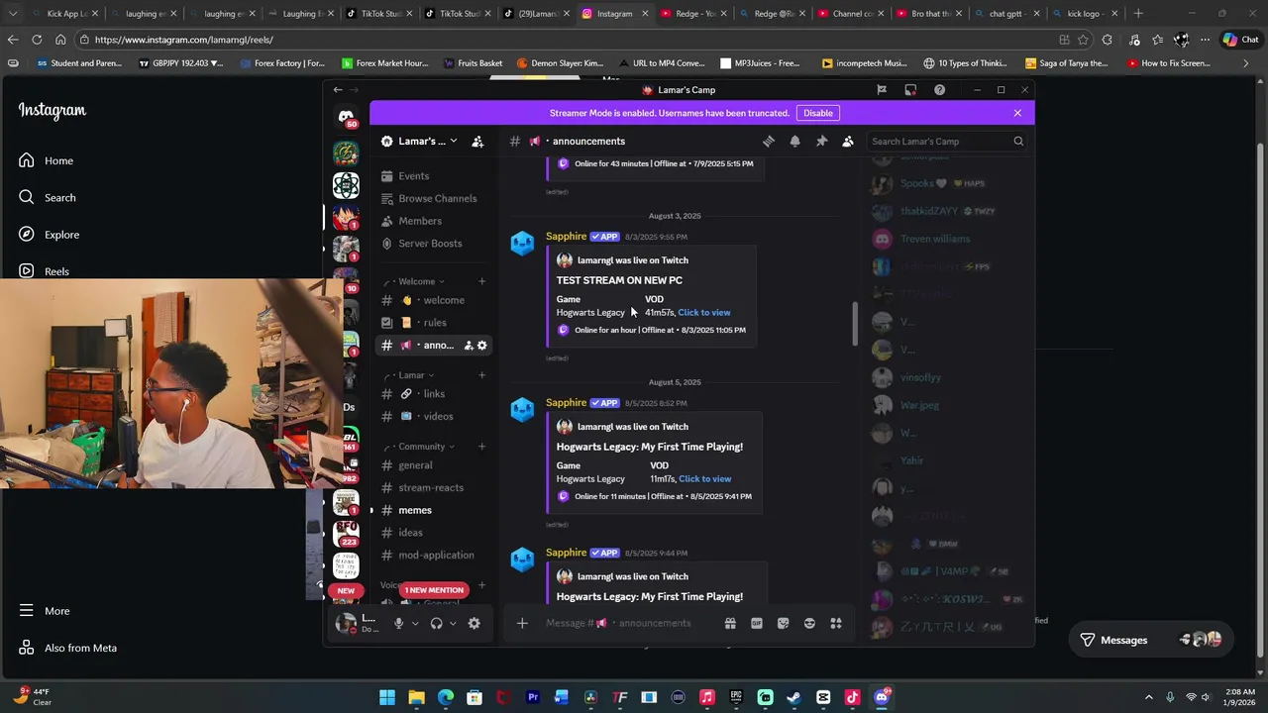Reload the browser page
This screenshot has height=713, width=1268.
pyautogui.click(x=37, y=40)
